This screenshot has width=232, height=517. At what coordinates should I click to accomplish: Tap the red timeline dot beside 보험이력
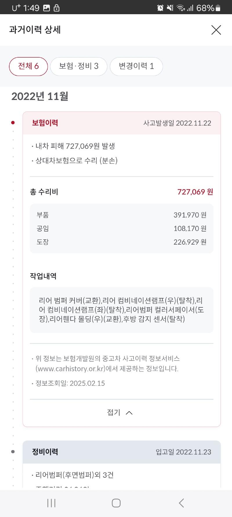(13, 123)
